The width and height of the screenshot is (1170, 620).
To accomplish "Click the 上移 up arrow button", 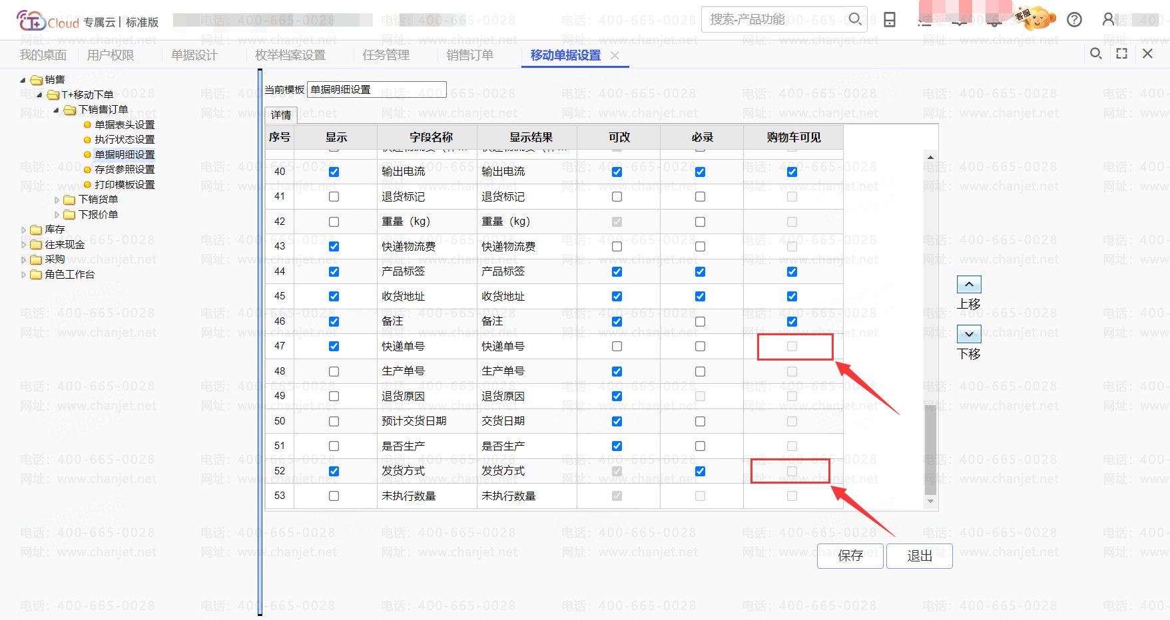I will 969,285.
